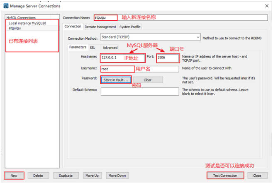Select the Parameters sub-tab
273x183 pixels.
[x=78, y=47]
